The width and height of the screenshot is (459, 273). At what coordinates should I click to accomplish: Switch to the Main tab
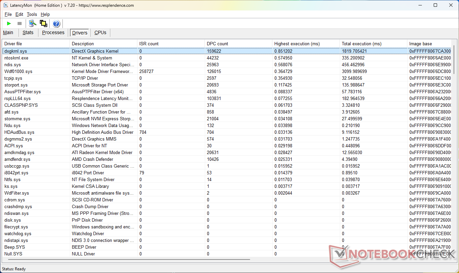(8, 32)
